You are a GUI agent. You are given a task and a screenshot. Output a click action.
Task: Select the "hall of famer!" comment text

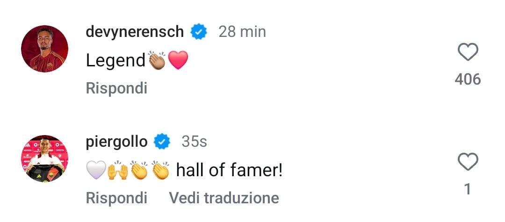(229, 171)
